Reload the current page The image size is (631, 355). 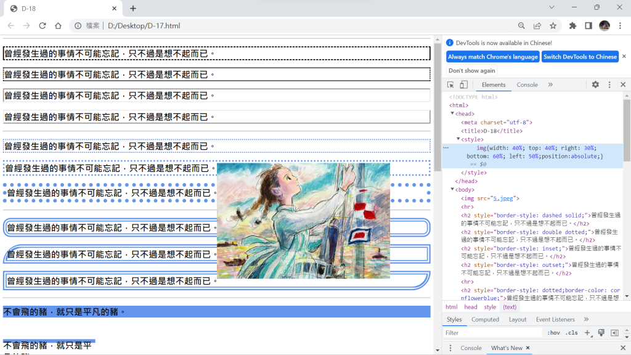pos(43,26)
